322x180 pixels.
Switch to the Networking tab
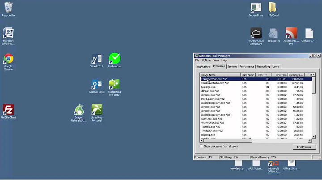click(x=263, y=66)
